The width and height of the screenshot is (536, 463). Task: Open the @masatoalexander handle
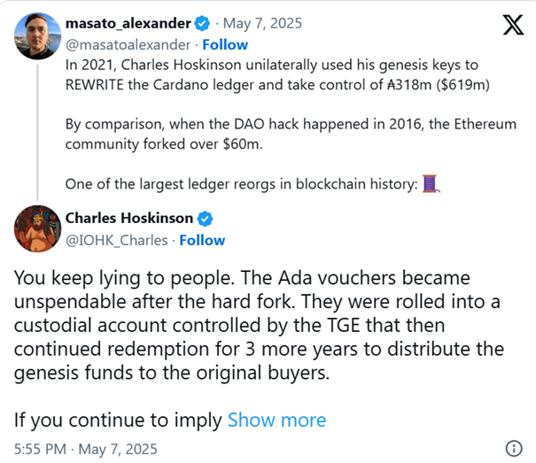tap(128, 45)
